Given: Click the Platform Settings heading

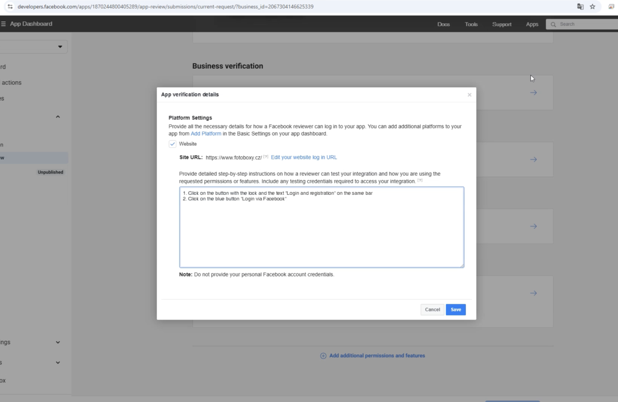Looking at the screenshot, I should 190,118.
